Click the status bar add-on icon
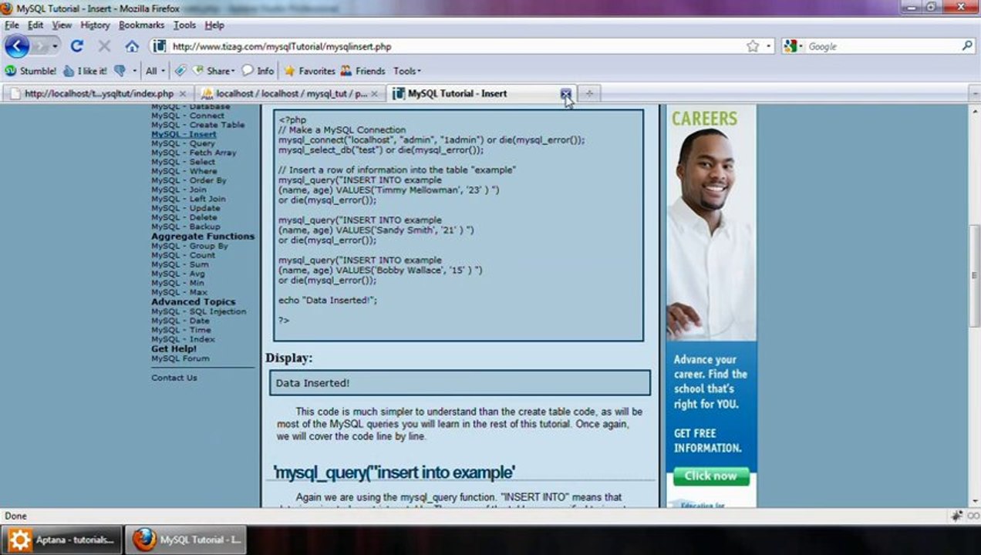Viewport: 981px width, 555px height. tap(957, 516)
